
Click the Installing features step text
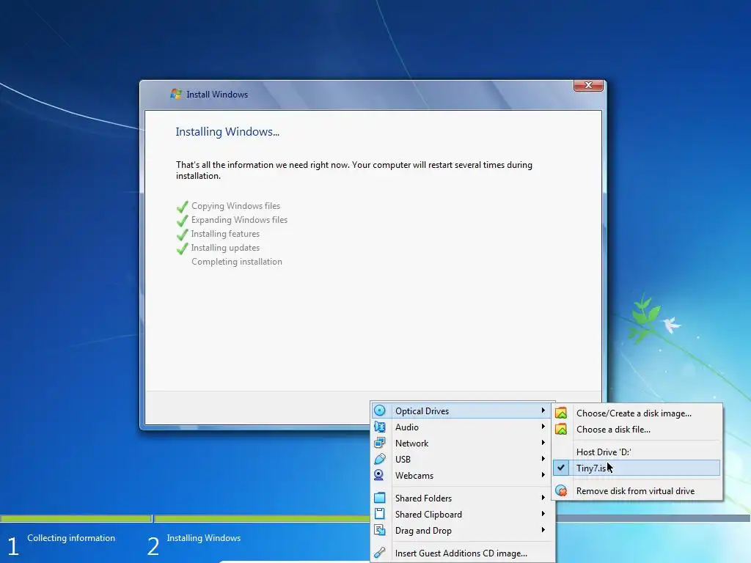pos(225,234)
